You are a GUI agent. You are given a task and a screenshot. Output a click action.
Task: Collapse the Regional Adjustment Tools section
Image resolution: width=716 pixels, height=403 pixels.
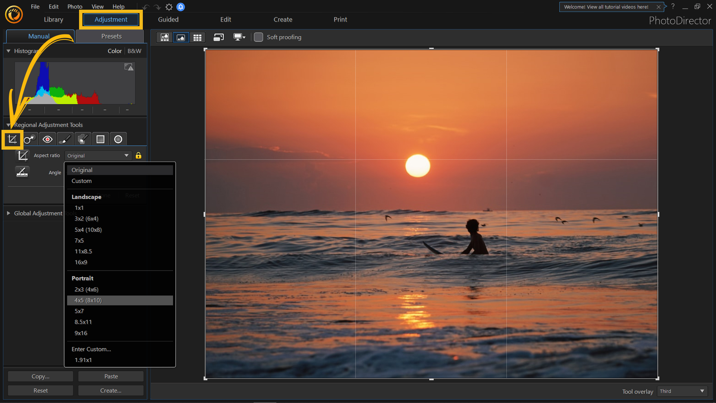[x=8, y=125]
